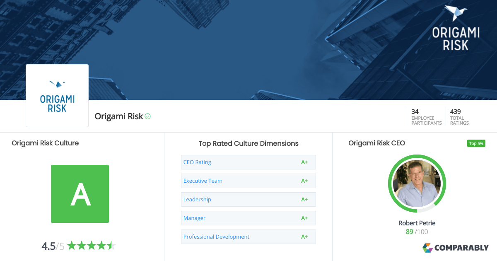Open the CEO Rating dimension
The height and width of the screenshot is (261, 497).
pos(197,162)
